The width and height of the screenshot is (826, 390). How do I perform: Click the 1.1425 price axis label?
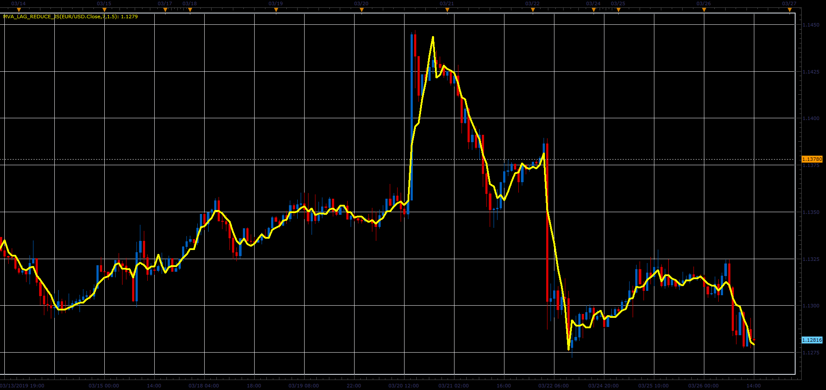click(811, 72)
